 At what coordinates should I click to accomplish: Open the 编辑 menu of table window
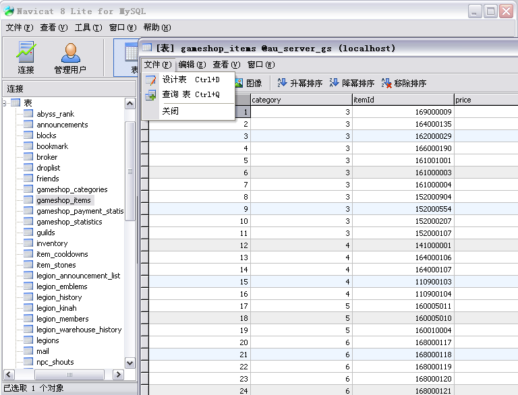192,65
